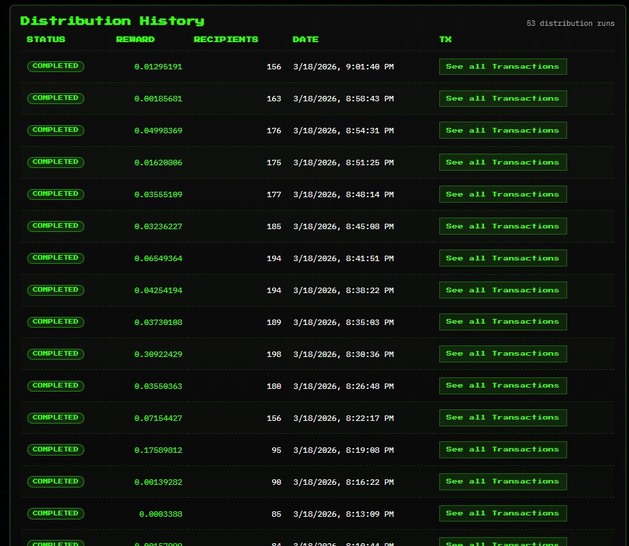Select reward value 0.03550363
Image resolution: width=629 pixels, height=546 pixels.
tap(158, 386)
